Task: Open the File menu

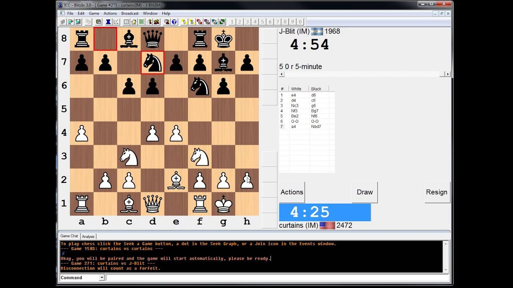Action: point(70,13)
